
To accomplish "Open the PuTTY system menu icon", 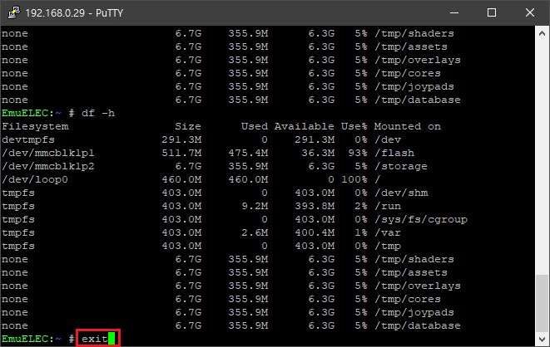I will tap(13, 12).
